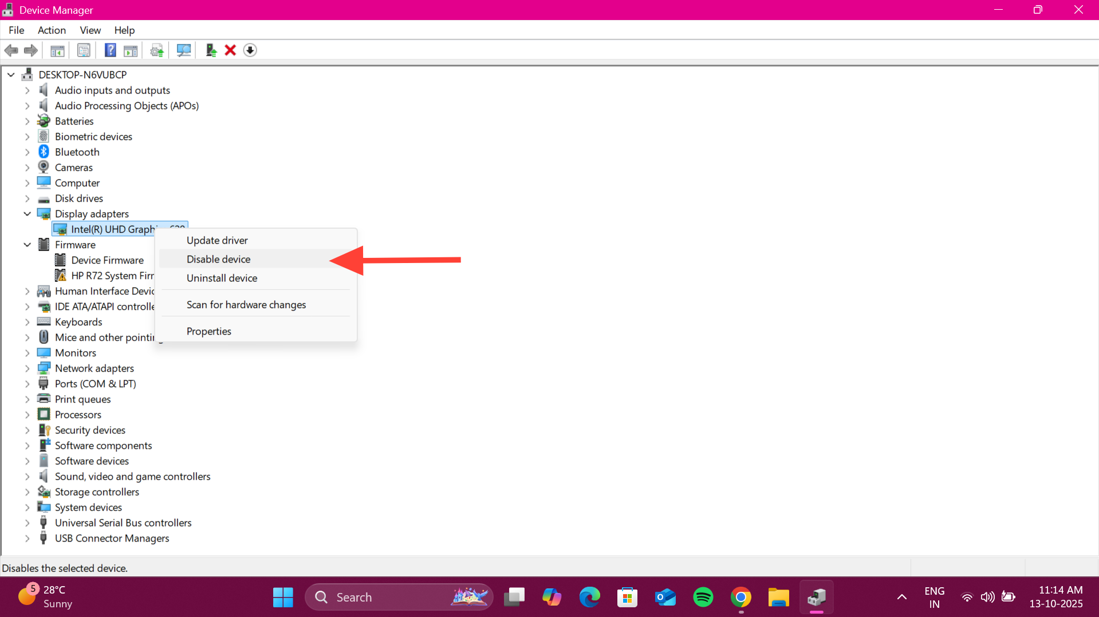Collapse the Firmware category

pyautogui.click(x=27, y=245)
